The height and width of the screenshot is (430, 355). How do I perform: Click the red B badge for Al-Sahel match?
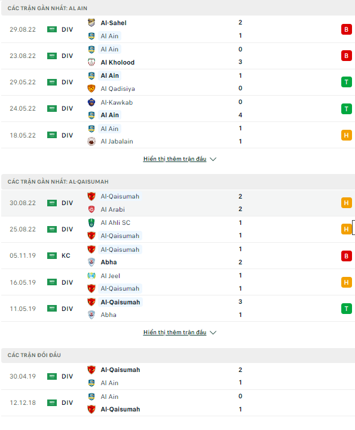(x=347, y=29)
